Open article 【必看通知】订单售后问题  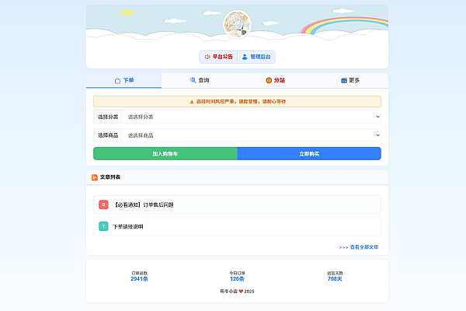237,204
